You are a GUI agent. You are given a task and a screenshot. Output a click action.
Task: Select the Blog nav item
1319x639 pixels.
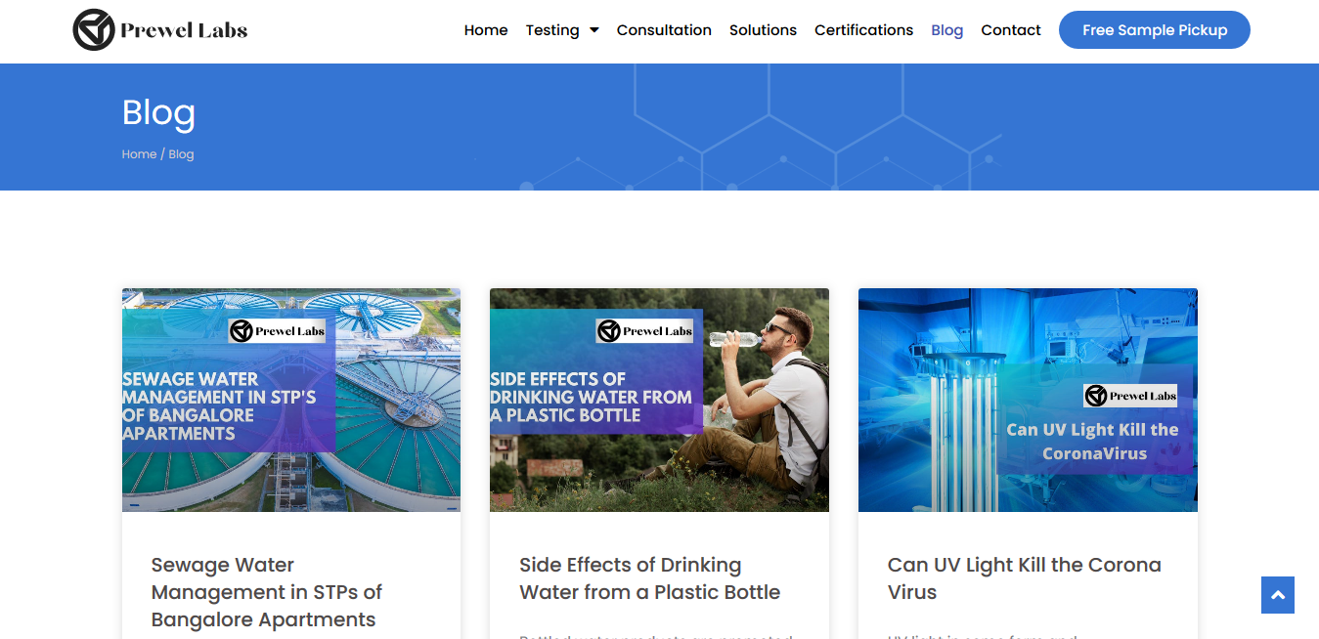click(946, 30)
